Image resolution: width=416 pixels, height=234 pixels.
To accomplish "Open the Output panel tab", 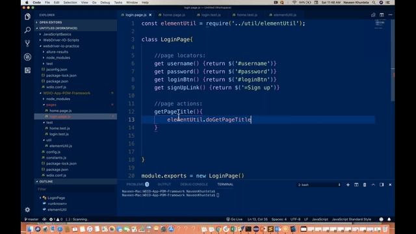I will tap(164, 184).
